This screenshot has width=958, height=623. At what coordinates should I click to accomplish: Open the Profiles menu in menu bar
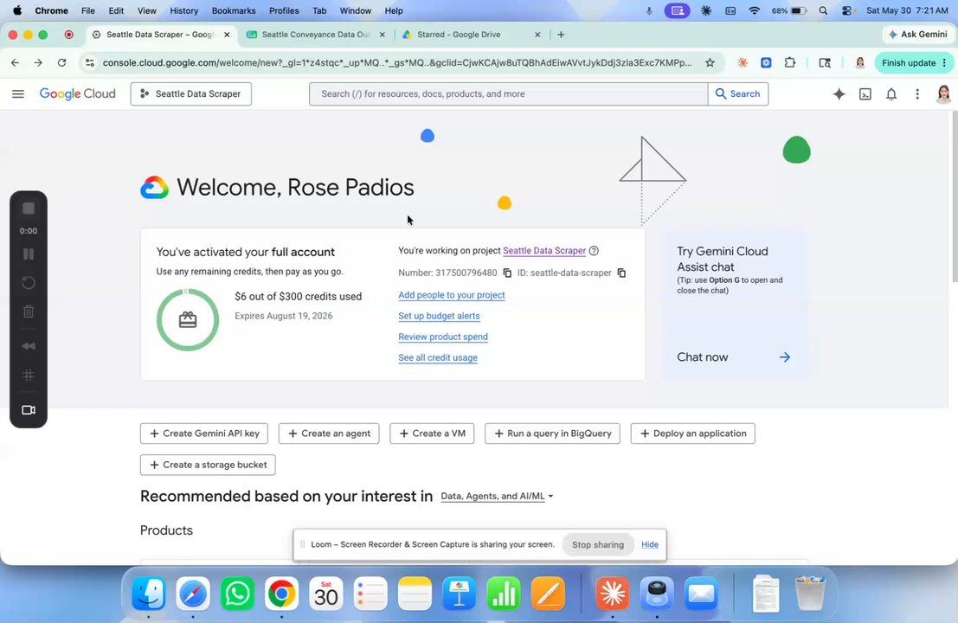(284, 11)
